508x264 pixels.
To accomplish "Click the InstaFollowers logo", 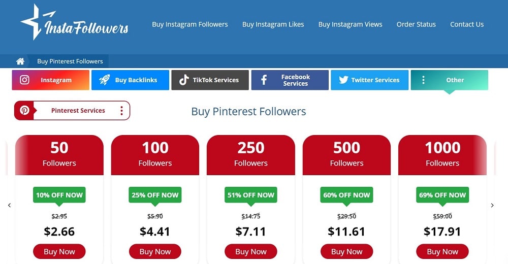I will click(x=74, y=22).
